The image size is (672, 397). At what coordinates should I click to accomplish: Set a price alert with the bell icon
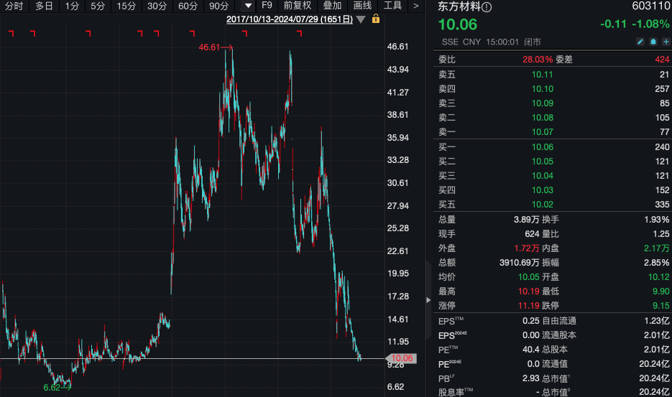click(x=653, y=42)
